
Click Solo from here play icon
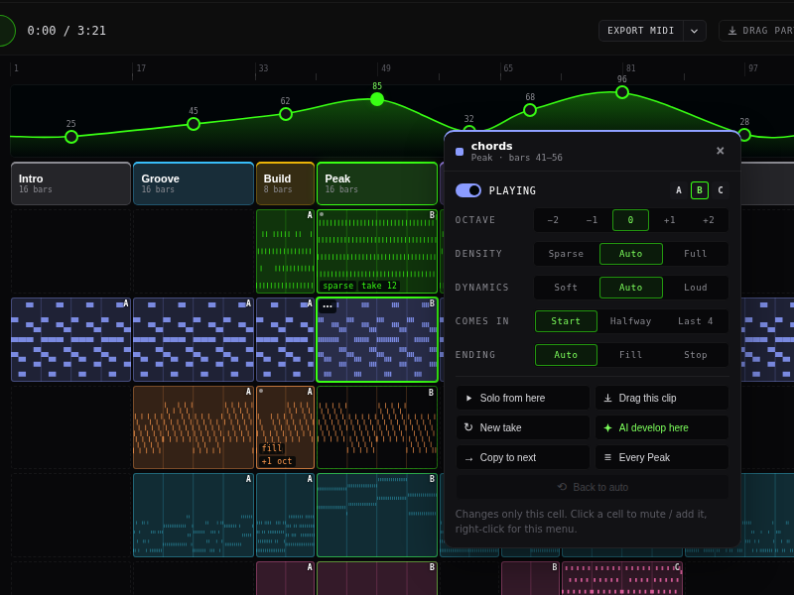pos(468,399)
